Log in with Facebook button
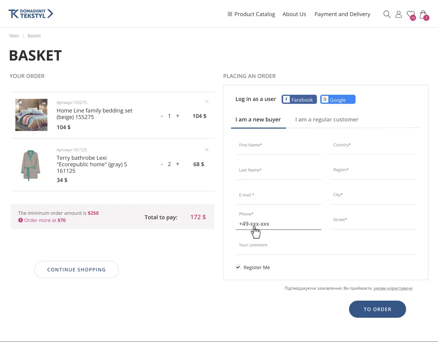 (299, 100)
